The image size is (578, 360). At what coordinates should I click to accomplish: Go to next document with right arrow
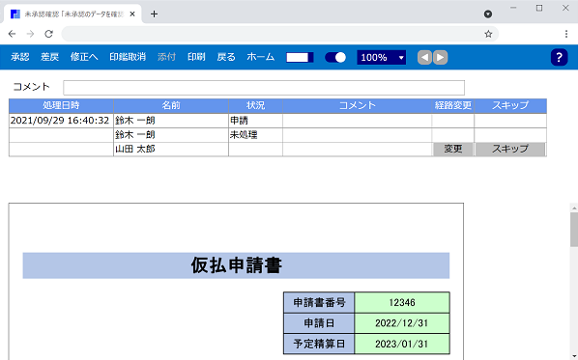440,57
